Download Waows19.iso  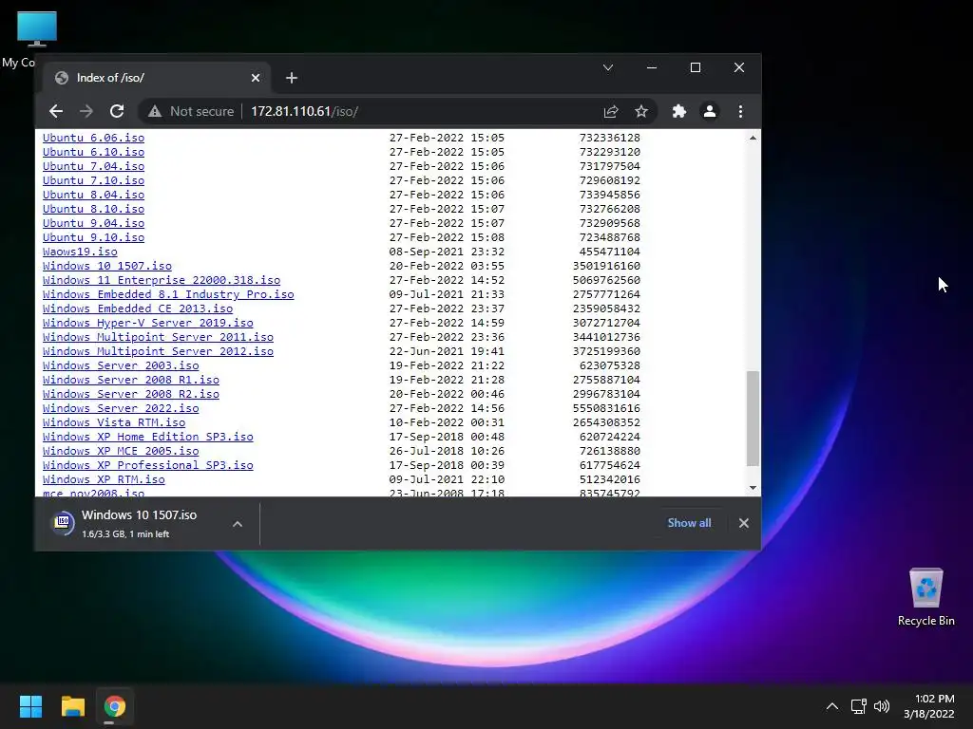[80, 252]
